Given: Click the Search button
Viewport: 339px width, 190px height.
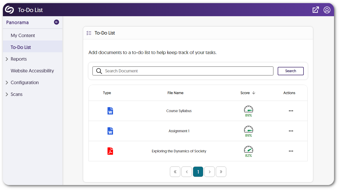Looking at the screenshot, I should click(x=290, y=71).
